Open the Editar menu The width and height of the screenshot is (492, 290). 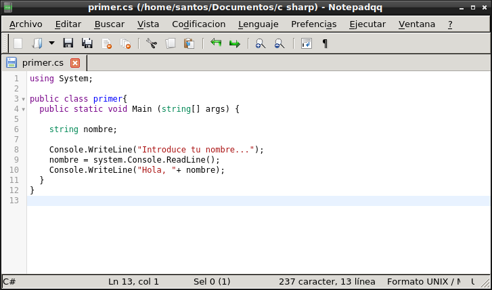click(68, 24)
